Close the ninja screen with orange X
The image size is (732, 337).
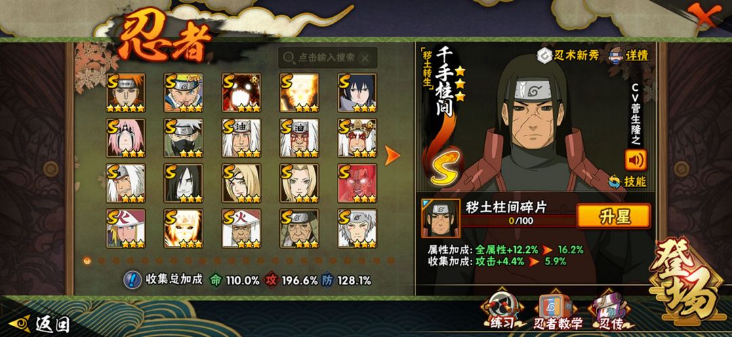(701, 14)
